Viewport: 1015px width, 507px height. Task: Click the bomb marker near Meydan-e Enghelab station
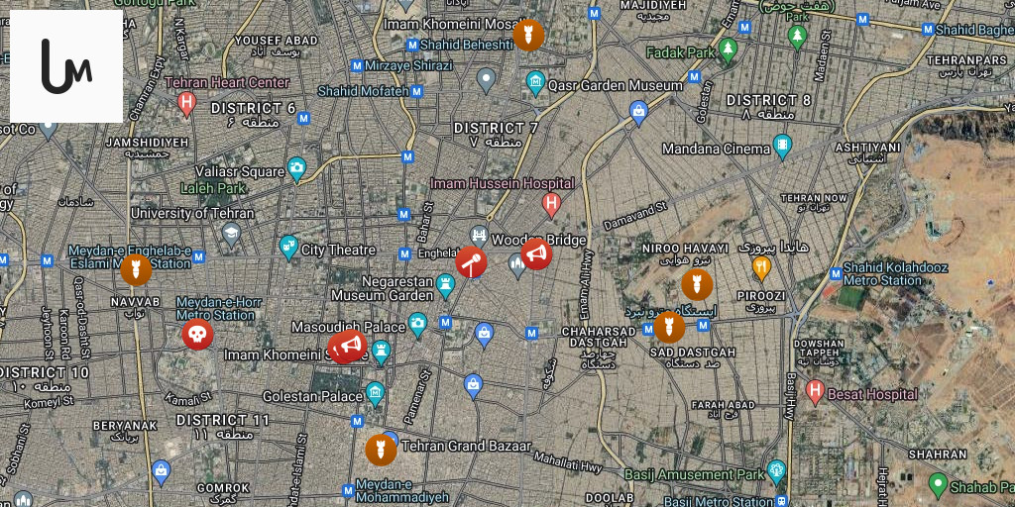pyautogui.click(x=136, y=270)
